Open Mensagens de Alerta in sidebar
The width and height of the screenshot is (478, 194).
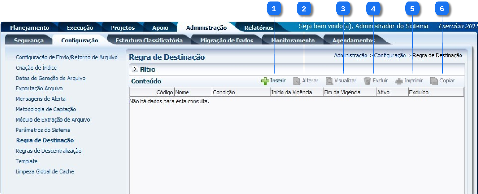pos(41,99)
